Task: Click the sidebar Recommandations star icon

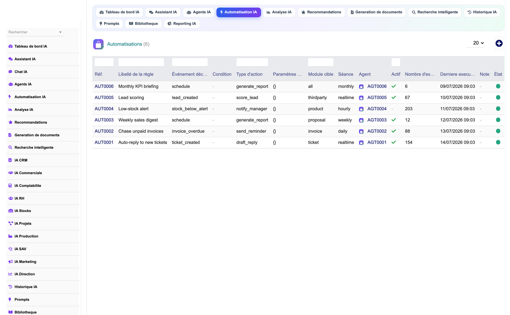Action: pos(10,122)
